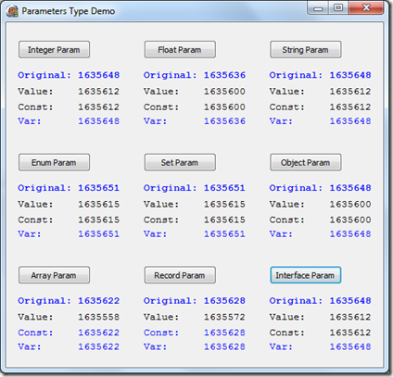Viewport: 393px width, 377px height.
Task: Open the application icon system menu
Action: (12, 11)
